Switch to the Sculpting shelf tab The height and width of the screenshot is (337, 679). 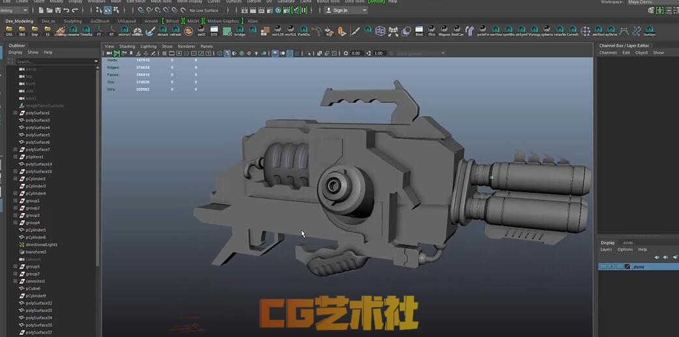[x=72, y=21]
